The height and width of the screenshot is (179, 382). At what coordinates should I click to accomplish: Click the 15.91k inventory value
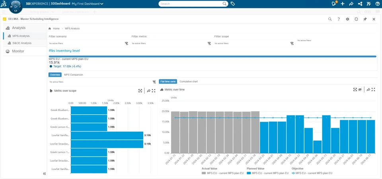pyautogui.click(x=54, y=62)
